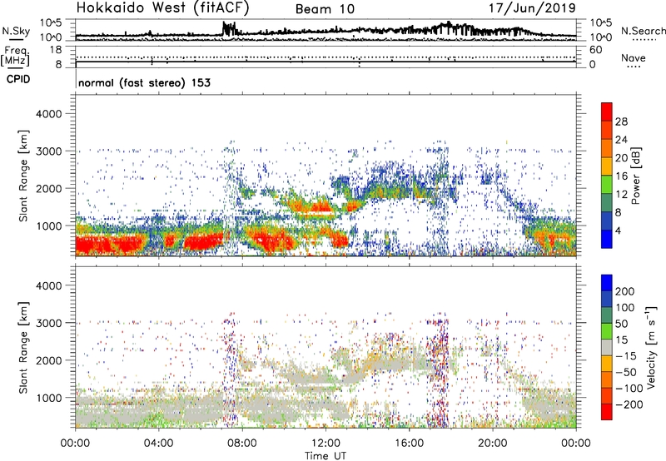The width and height of the screenshot is (666, 461).
Task: Select the "CPID" row label
Action: point(18,79)
